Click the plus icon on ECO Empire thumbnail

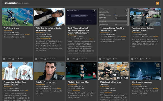point(126,65)
